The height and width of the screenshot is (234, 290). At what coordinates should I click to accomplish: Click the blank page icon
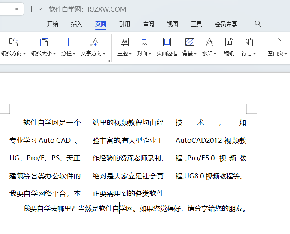point(278,42)
